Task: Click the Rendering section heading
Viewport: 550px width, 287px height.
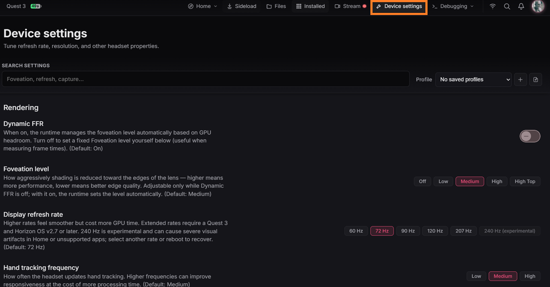Action: click(x=21, y=108)
